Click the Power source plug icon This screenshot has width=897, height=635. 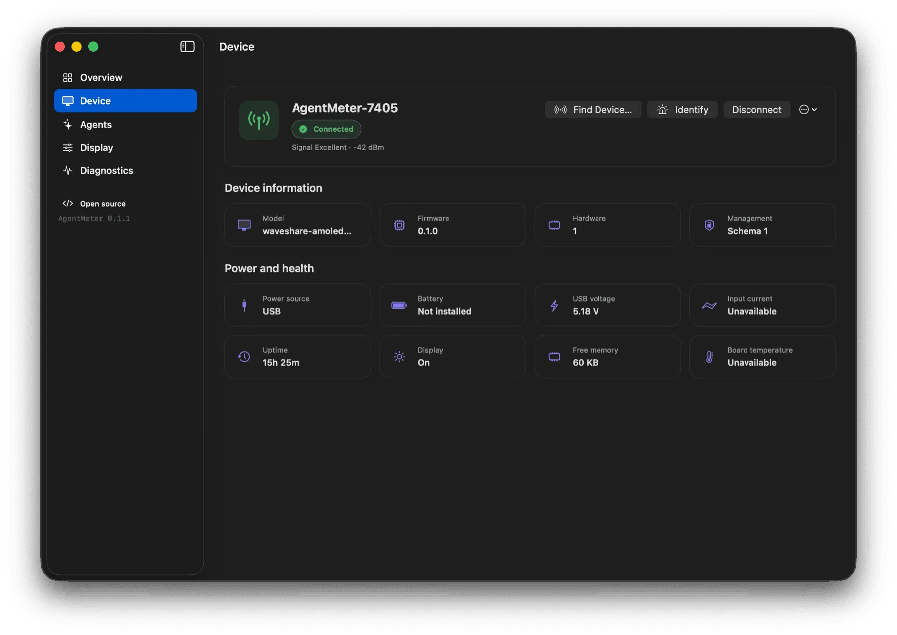pos(244,305)
